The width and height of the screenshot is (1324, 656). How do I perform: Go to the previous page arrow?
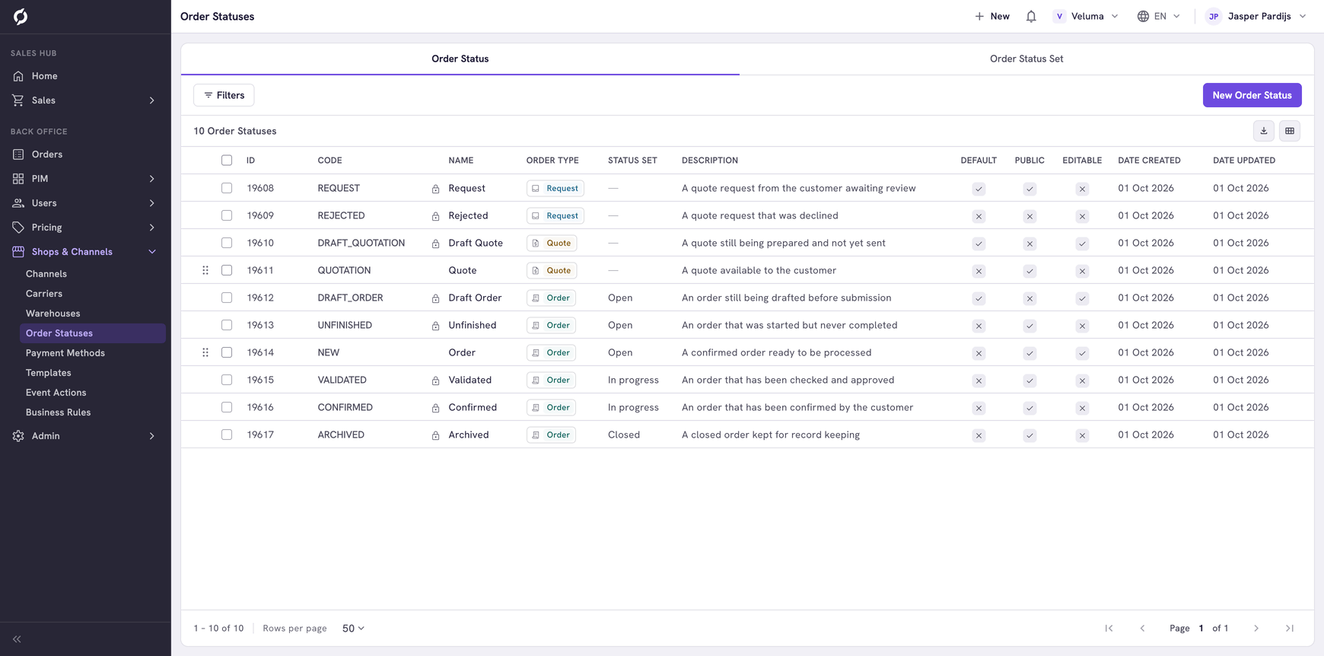point(1142,629)
